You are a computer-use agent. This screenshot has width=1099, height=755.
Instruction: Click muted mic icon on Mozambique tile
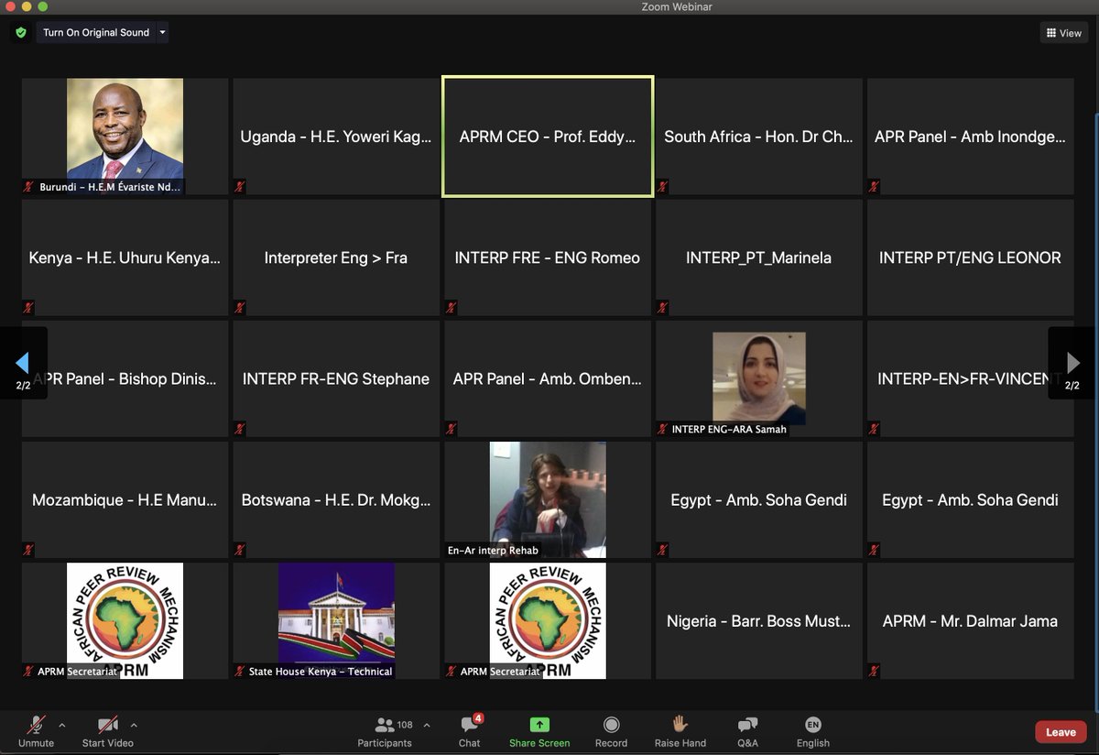(x=29, y=550)
